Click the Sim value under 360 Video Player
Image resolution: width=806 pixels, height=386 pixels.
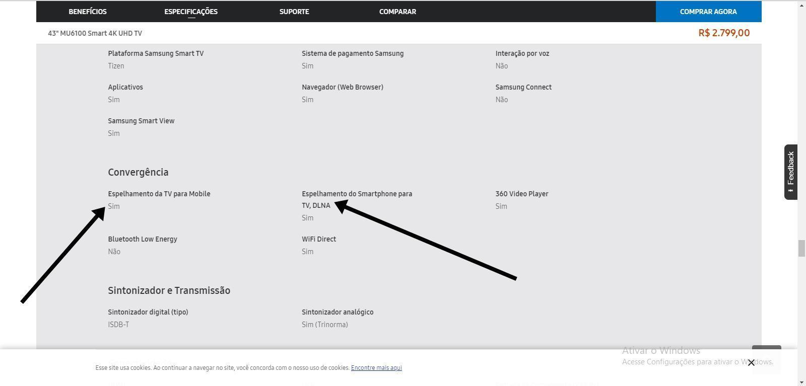click(x=501, y=206)
